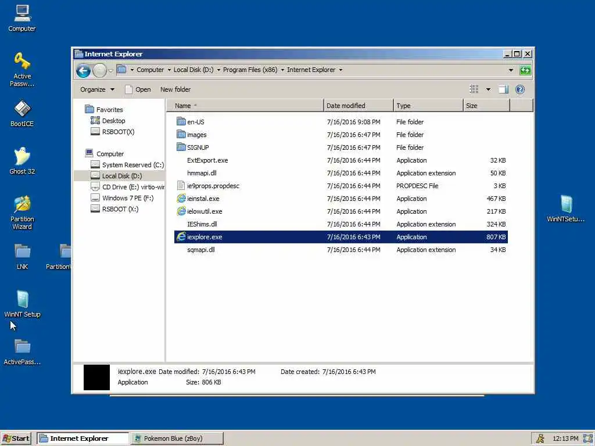Click the iexplore.exe icon in file list

(x=181, y=237)
